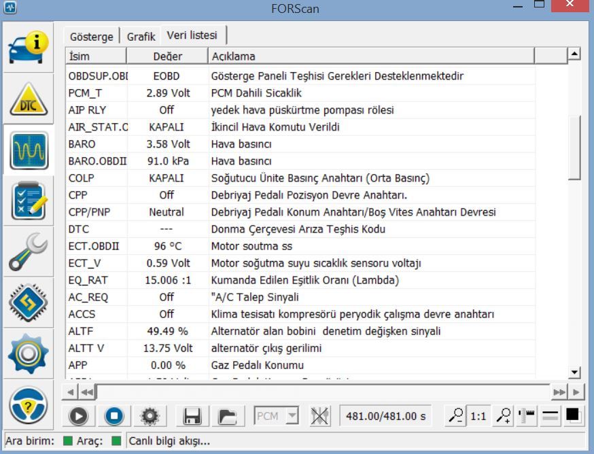This screenshot has width=594, height=454.
Task: Select the AIP RLY row
Action: (300, 110)
